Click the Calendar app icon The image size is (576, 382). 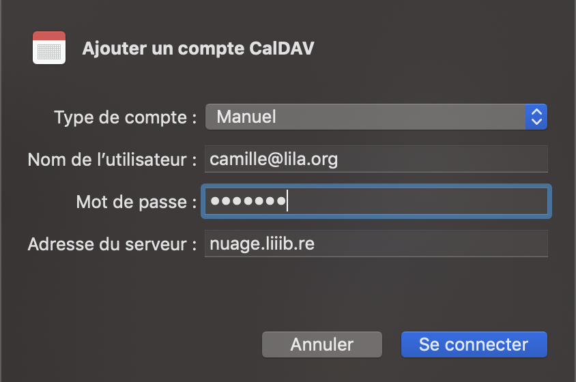point(49,48)
